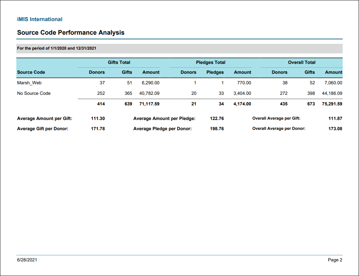Click overall average per gift value 111.87
The image size is (359, 276).
click(x=335, y=119)
